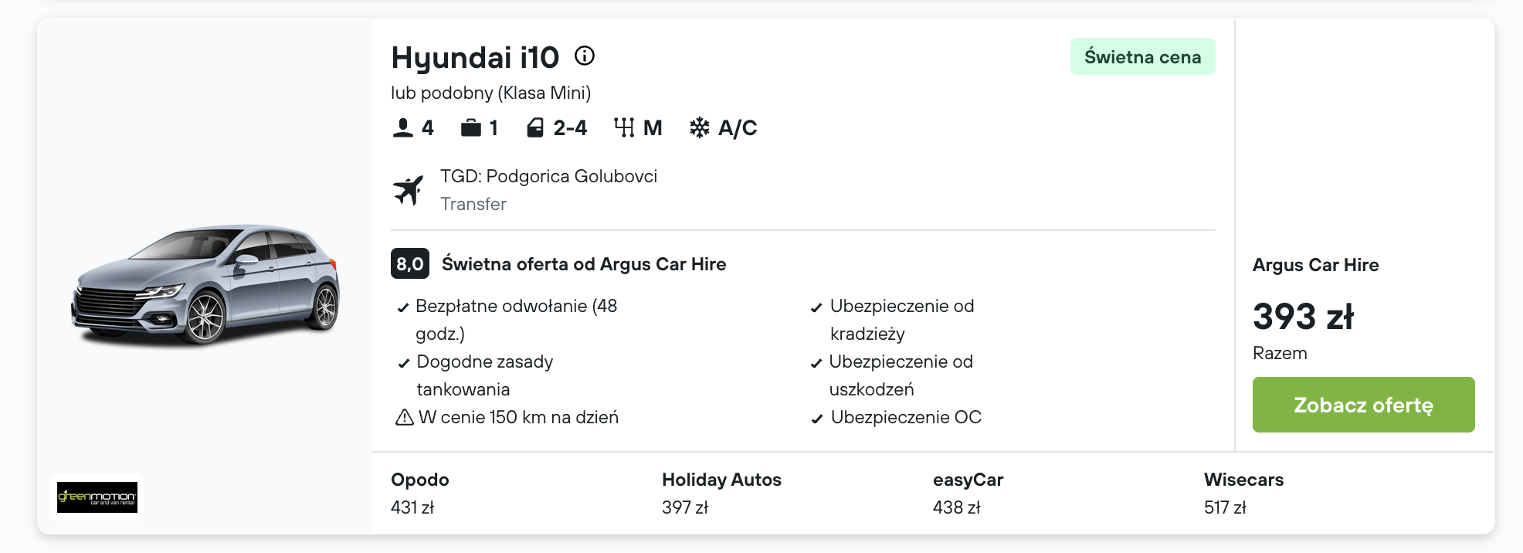Viewport: 1523px width, 553px height.
Task: Click 'TGD: Podgorica Golubovci' location text
Action: click(549, 176)
